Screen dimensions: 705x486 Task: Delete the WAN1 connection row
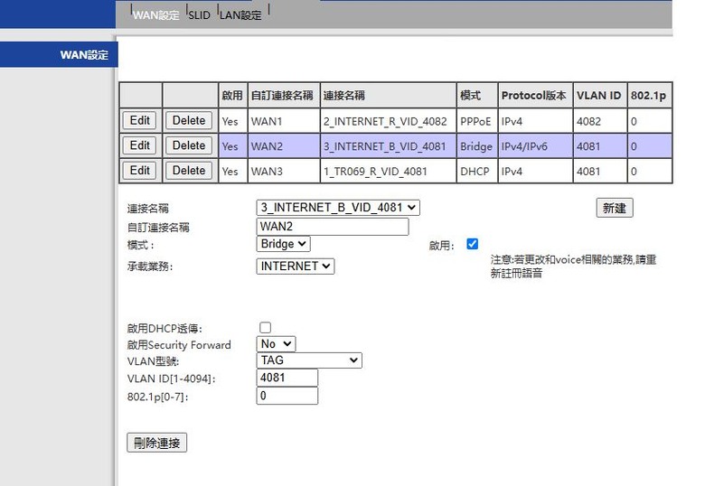(189, 120)
